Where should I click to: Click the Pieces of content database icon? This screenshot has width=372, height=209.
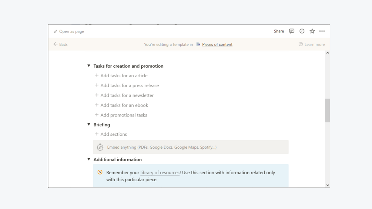point(198,44)
